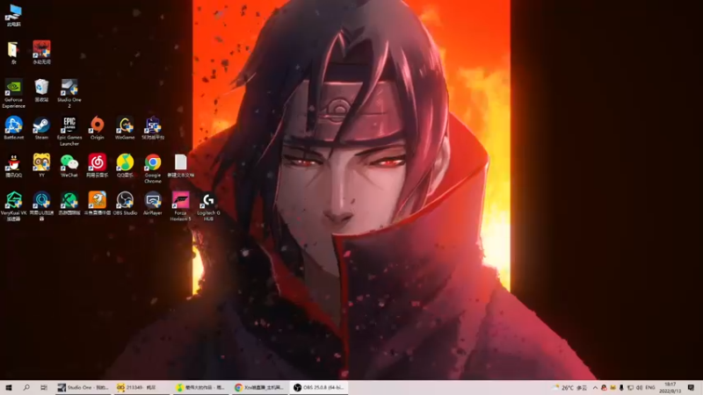Select the new text document file icon
Viewport: 703px width, 395px height.
(180, 166)
